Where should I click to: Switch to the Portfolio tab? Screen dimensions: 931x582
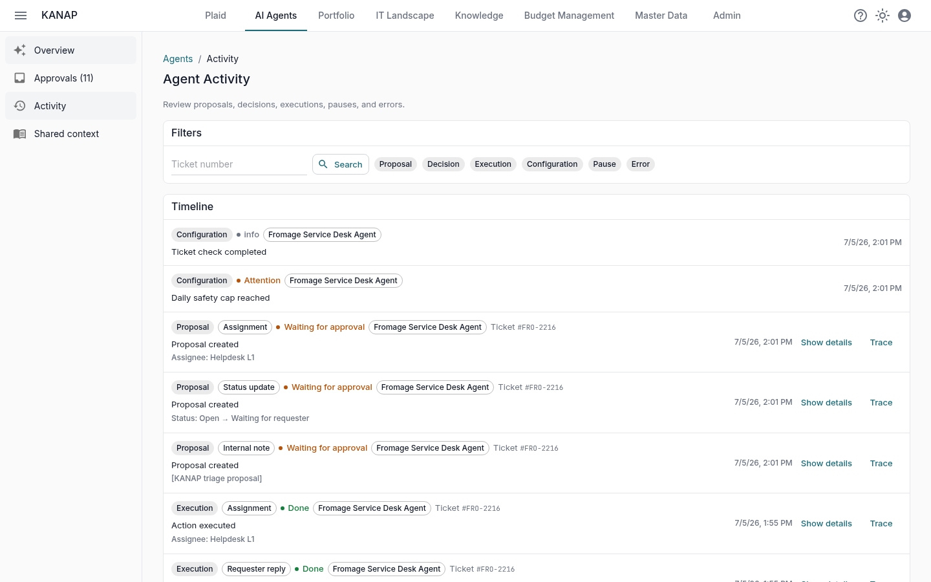pos(336,16)
